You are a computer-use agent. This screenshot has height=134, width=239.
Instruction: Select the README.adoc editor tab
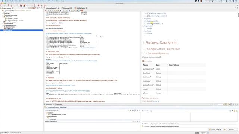point(81,8)
